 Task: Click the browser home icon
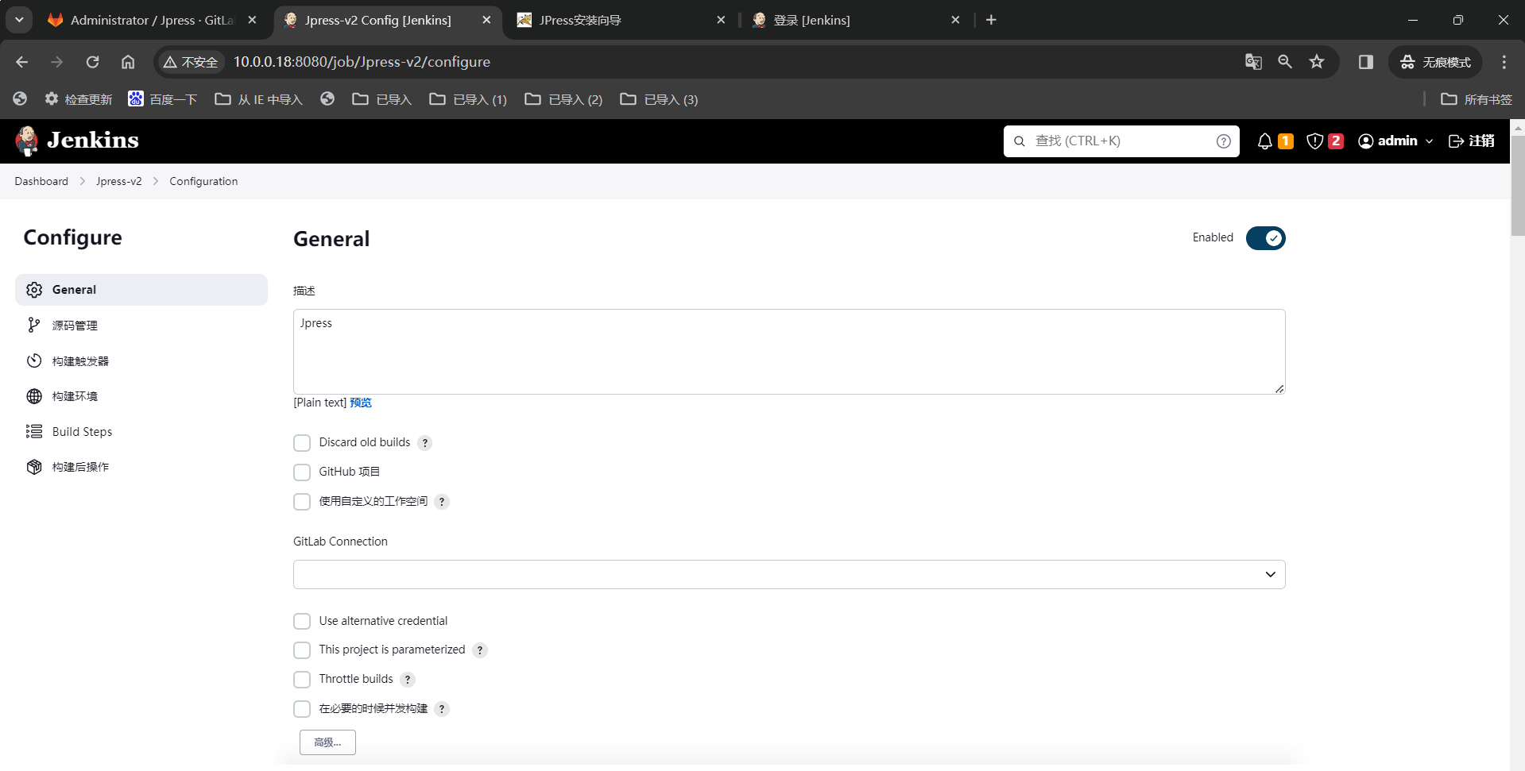point(128,62)
